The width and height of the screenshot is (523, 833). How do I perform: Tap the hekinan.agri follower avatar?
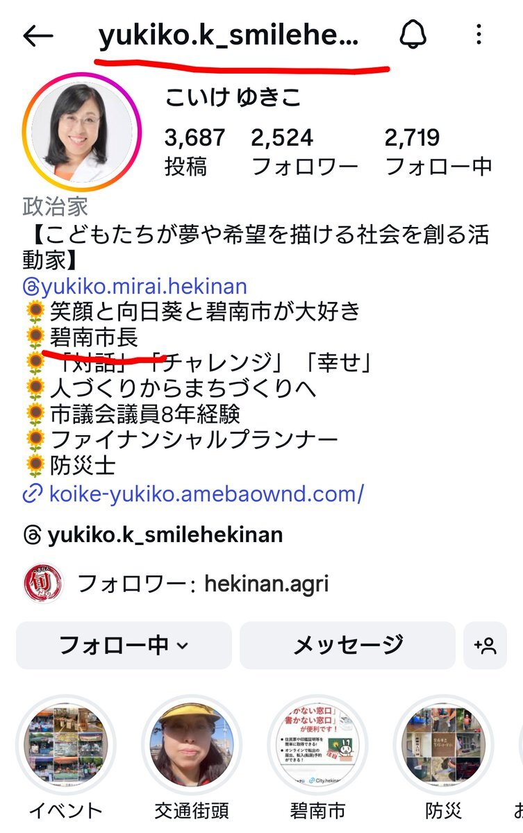point(43,583)
